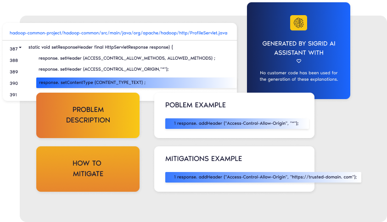The height and width of the screenshot is (222, 387).
Task: Select the highlighted setContentType code line
Action: click(x=136, y=83)
